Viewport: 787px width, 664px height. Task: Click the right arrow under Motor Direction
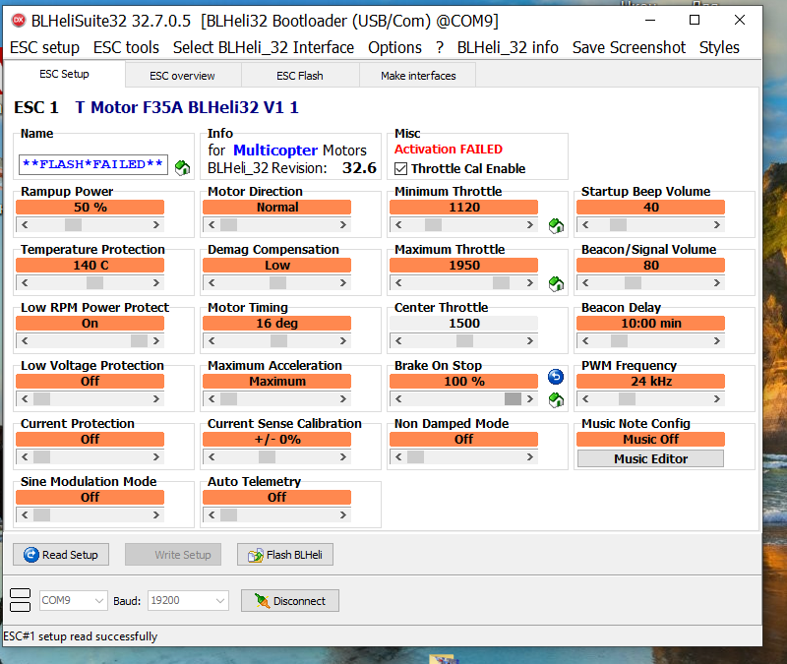pos(343,225)
